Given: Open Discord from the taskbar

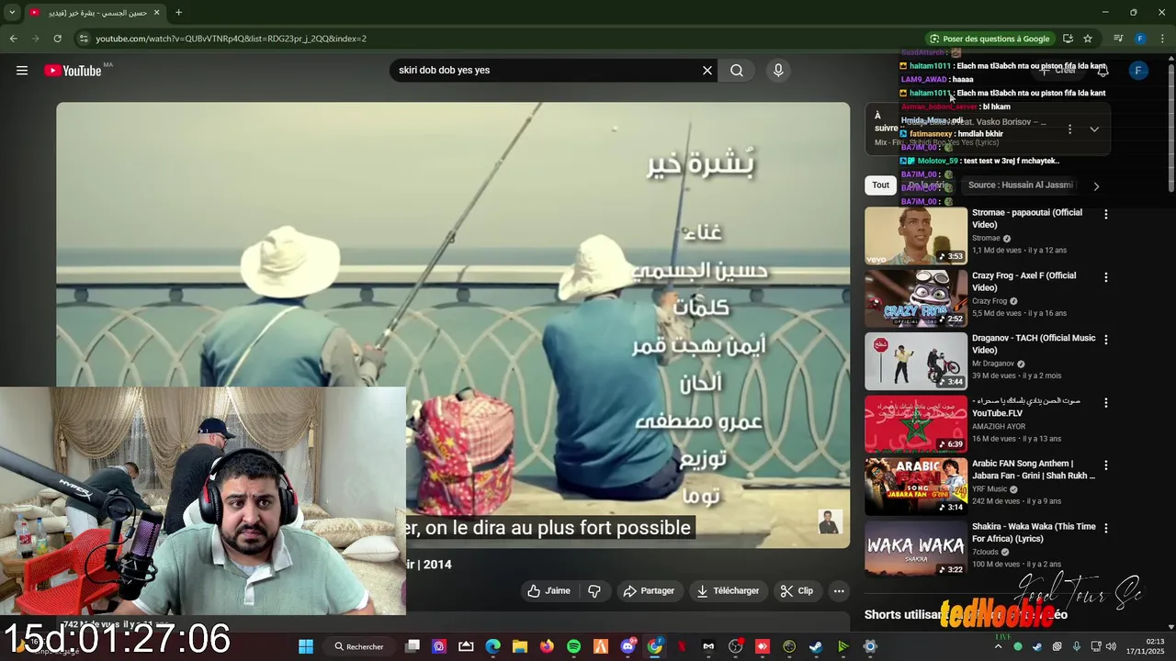Looking at the screenshot, I should pyautogui.click(x=628, y=646).
